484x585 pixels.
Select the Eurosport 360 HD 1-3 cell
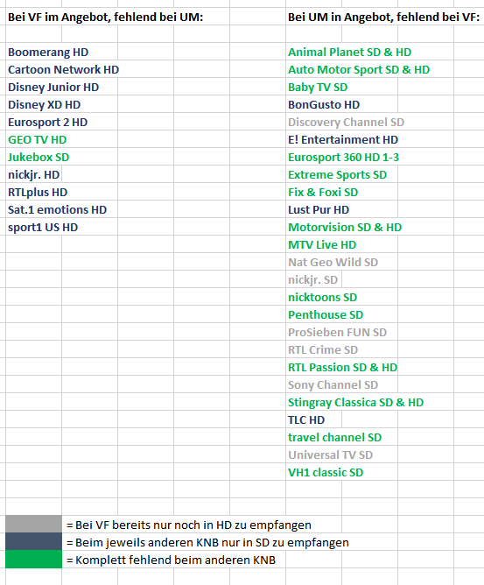(343, 158)
